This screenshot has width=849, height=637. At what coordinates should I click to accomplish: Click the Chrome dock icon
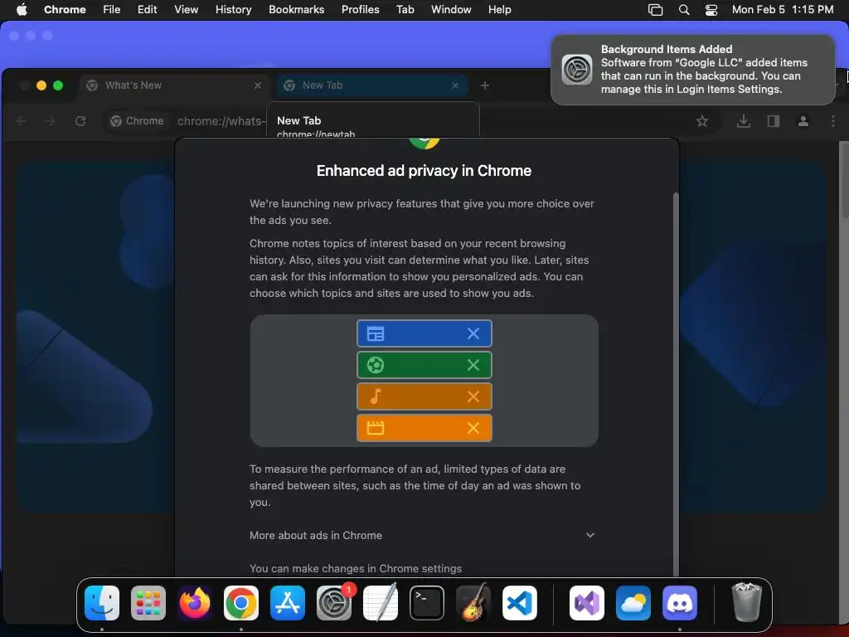click(x=241, y=603)
